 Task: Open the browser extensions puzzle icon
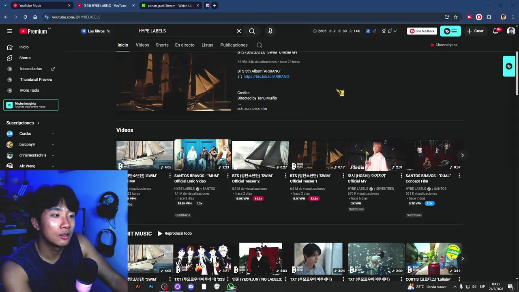pos(489,17)
